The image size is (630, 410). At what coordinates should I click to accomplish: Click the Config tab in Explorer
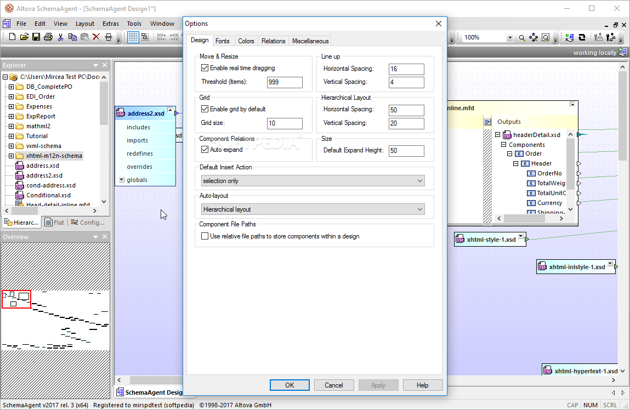click(x=88, y=223)
